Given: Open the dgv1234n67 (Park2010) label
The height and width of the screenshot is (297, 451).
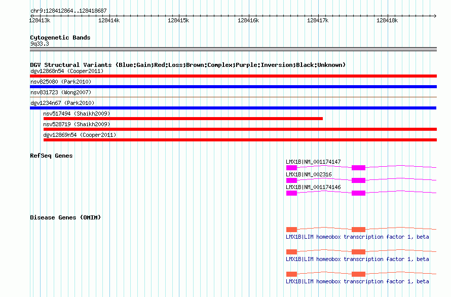Looking at the screenshot, I should point(62,103).
